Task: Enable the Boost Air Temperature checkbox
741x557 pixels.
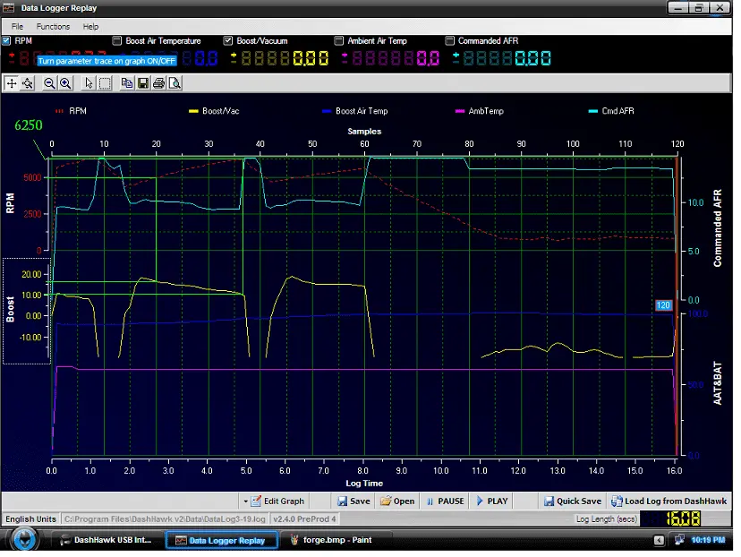Action: 117,41
